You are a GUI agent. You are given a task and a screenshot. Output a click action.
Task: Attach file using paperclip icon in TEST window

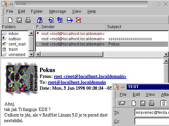163,103
